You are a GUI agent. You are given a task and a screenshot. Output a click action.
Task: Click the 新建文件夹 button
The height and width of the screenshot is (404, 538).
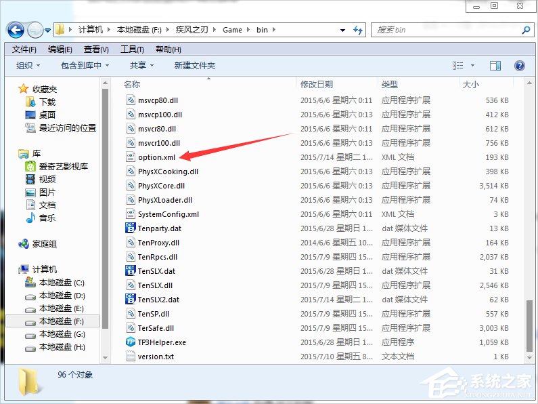[x=194, y=65]
